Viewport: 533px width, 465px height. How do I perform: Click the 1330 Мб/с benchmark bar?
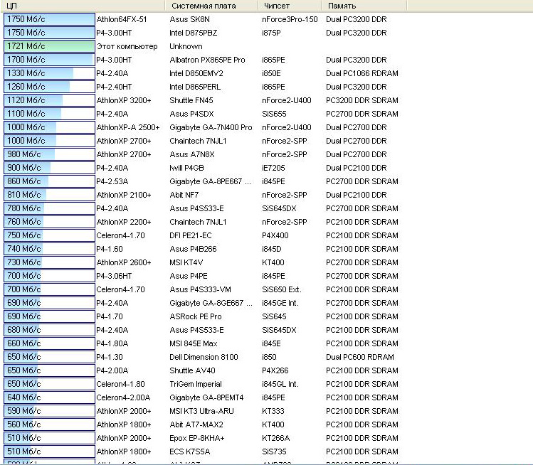coord(49,73)
